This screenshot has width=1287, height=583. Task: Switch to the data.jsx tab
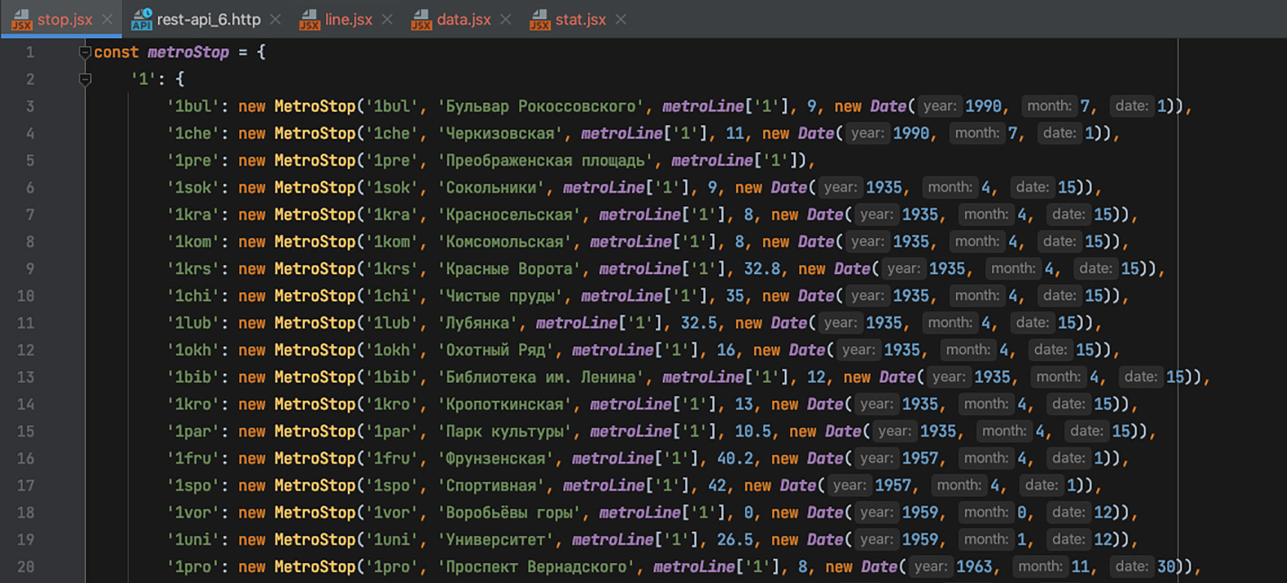pos(463,20)
